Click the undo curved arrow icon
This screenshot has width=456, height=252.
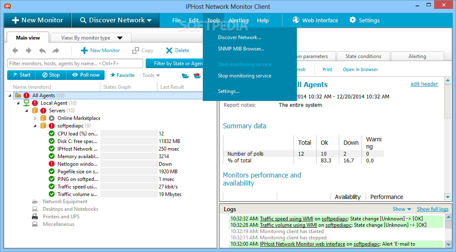42,50
